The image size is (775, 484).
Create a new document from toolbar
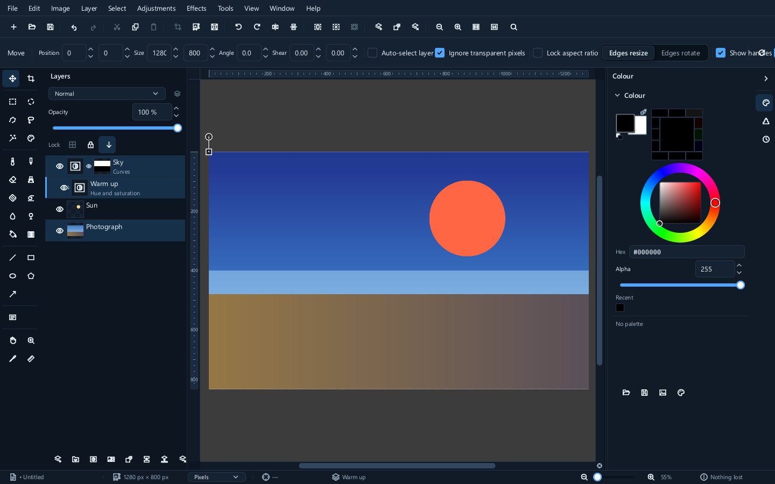(13, 27)
